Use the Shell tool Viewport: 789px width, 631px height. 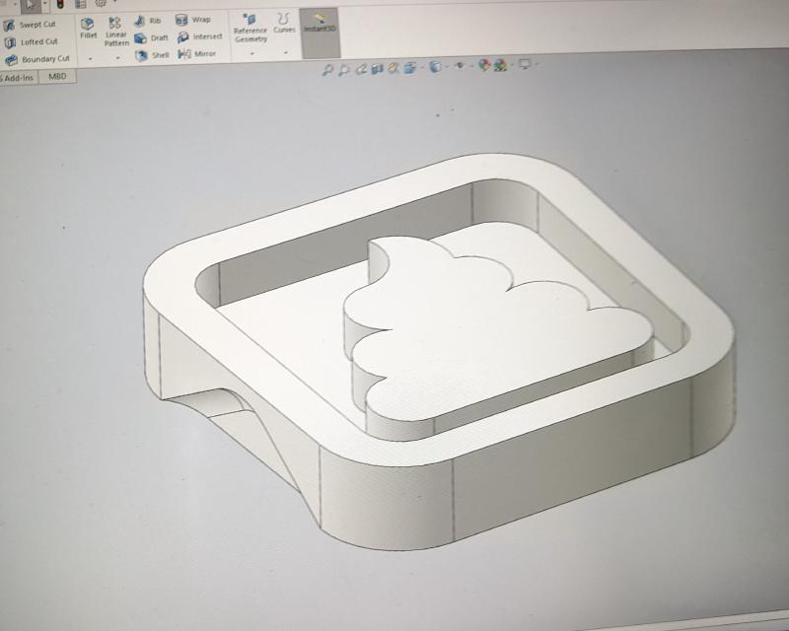[x=152, y=56]
